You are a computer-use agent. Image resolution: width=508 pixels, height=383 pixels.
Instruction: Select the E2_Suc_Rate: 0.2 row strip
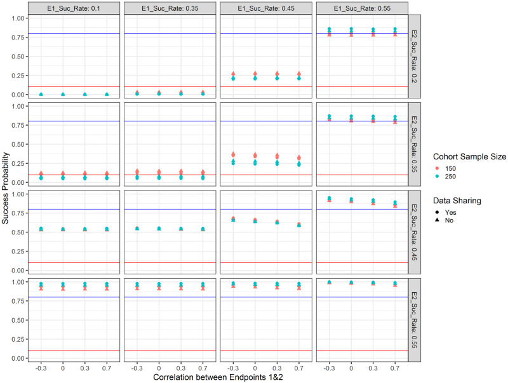pos(417,56)
